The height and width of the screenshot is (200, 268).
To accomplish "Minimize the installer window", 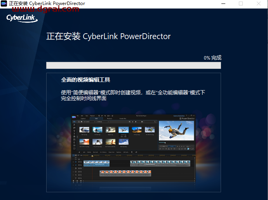I will tap(223, 3).
